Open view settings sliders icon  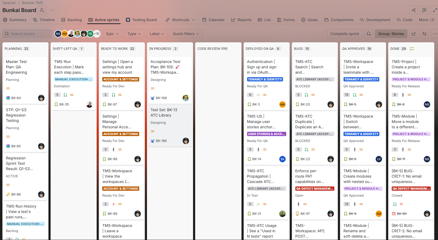click(x=424, y=34)
